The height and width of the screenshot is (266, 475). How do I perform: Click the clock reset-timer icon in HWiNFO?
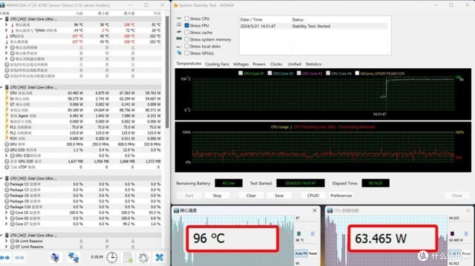[112, 257]
